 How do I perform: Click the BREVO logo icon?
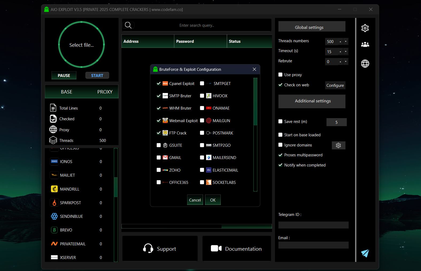tap(54, 230)
